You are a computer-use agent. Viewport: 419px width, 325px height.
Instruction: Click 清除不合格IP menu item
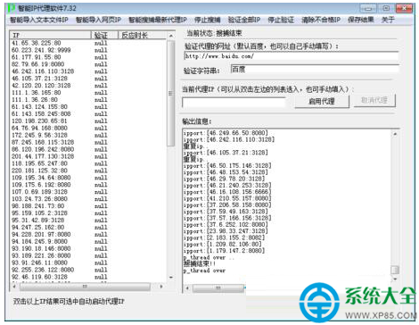point(321,20)
